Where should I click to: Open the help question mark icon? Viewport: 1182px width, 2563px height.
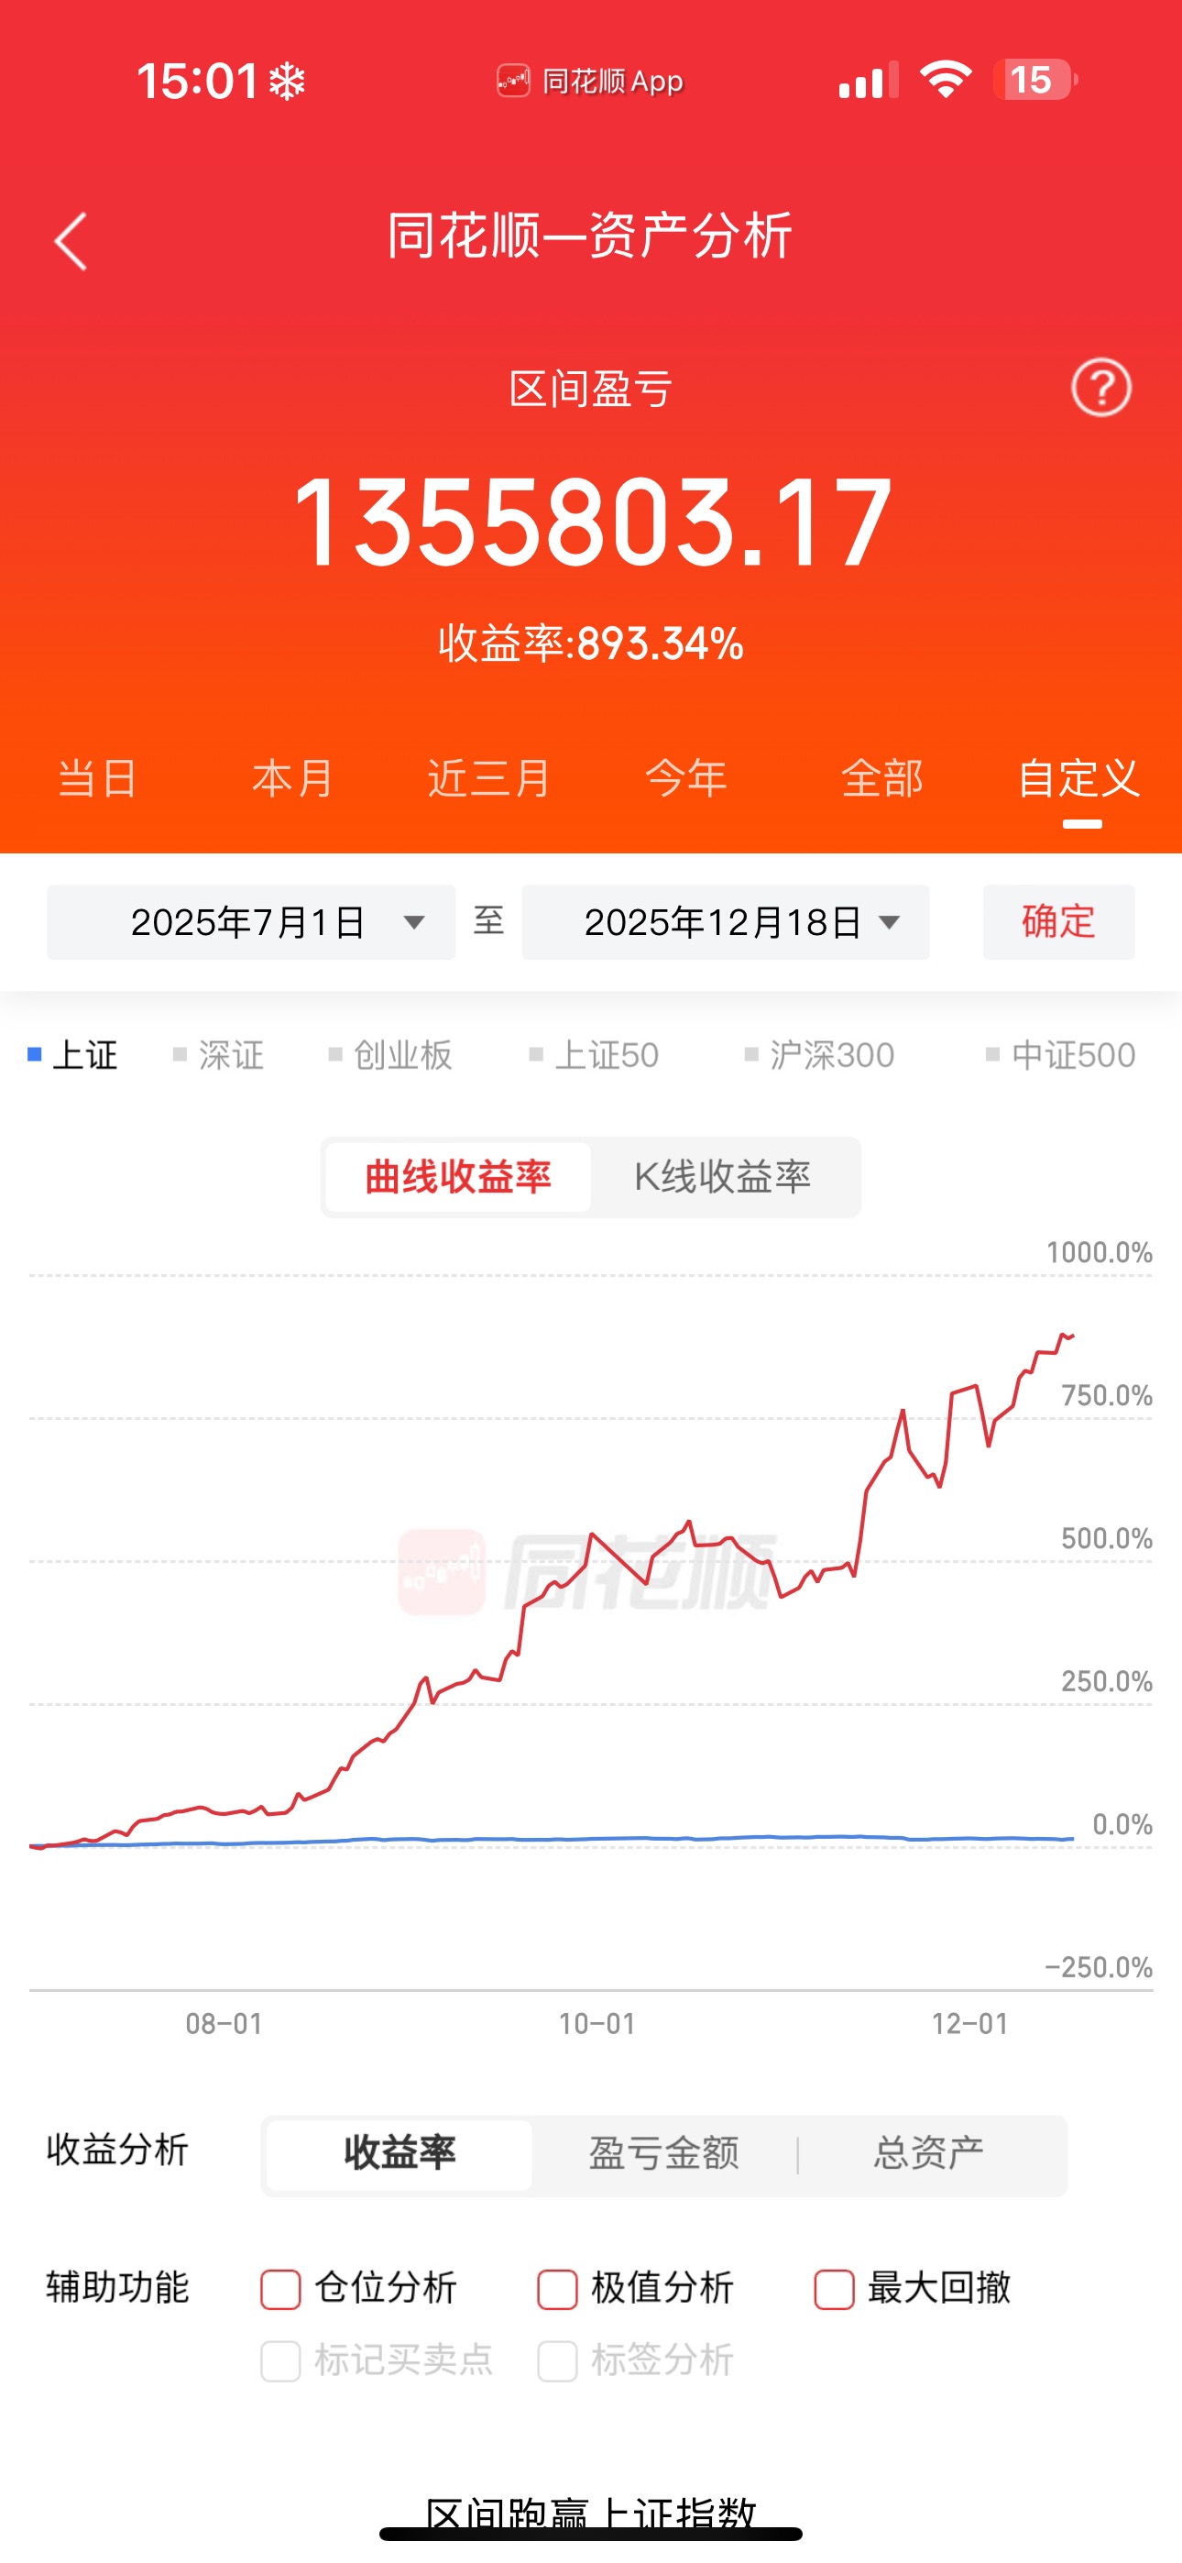pyautogui.click(x=1100, y=387)
